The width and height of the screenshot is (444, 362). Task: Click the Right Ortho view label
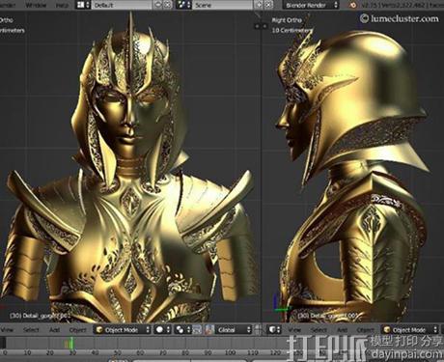pyautogui.click(x=287, y=20)
